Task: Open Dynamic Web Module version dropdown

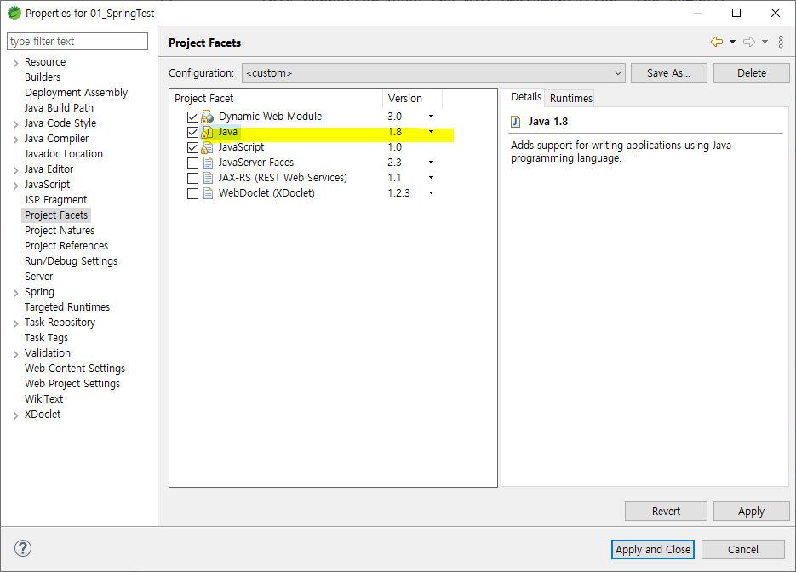Action: pyautogui.click(x=431, y=117)
